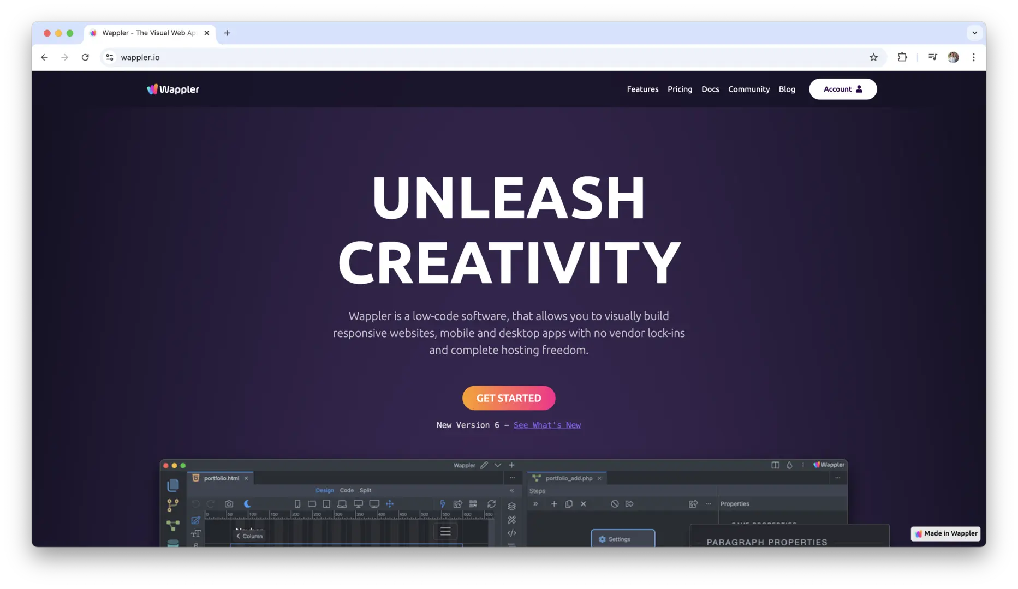Switch to Code view in app preview
The height and width of the screenshot is (589, 1018).
point(347,490)
